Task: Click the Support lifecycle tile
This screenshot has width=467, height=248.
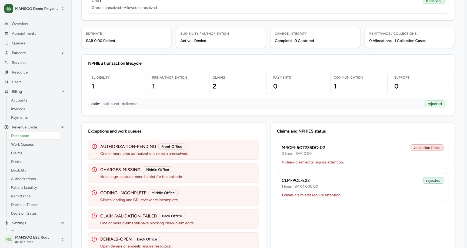Action: point(419,83)
